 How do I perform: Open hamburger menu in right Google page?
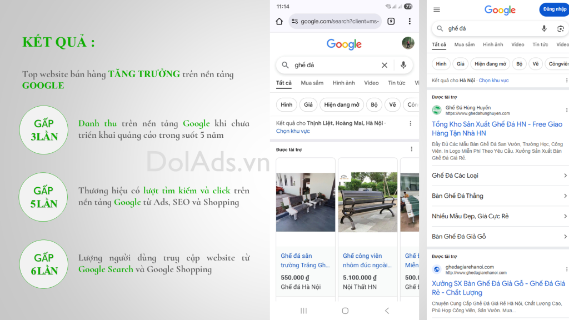tap(437, 10)
